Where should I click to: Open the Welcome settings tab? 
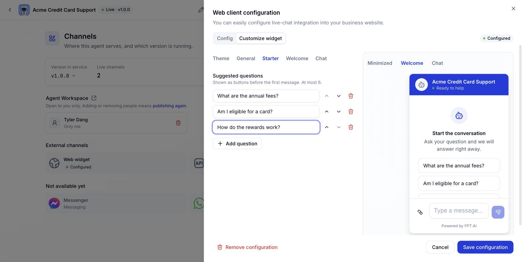click(297, 58)
